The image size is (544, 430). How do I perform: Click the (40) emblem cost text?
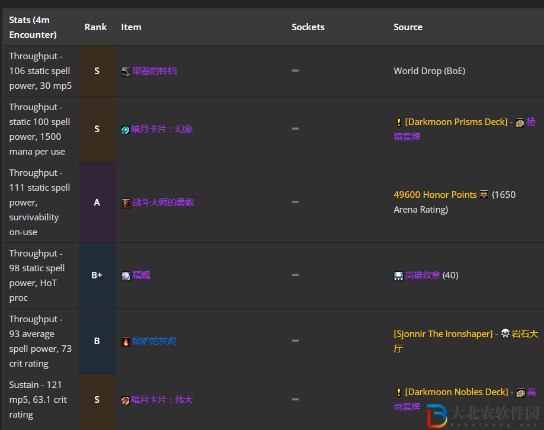450,275
